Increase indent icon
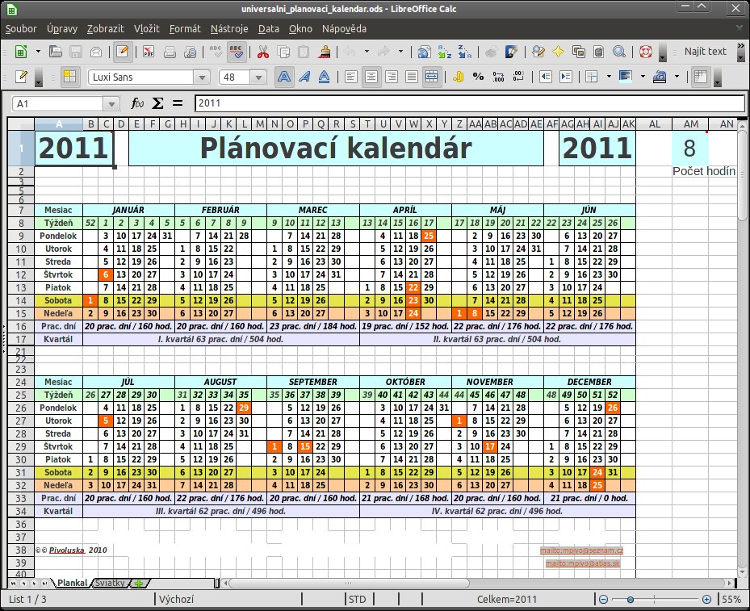Screen dimensions: 750x611 click(565, 77)
